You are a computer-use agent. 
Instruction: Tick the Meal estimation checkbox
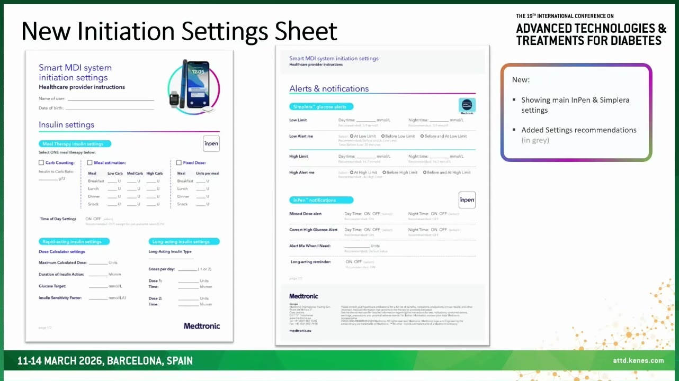[90, 163]
